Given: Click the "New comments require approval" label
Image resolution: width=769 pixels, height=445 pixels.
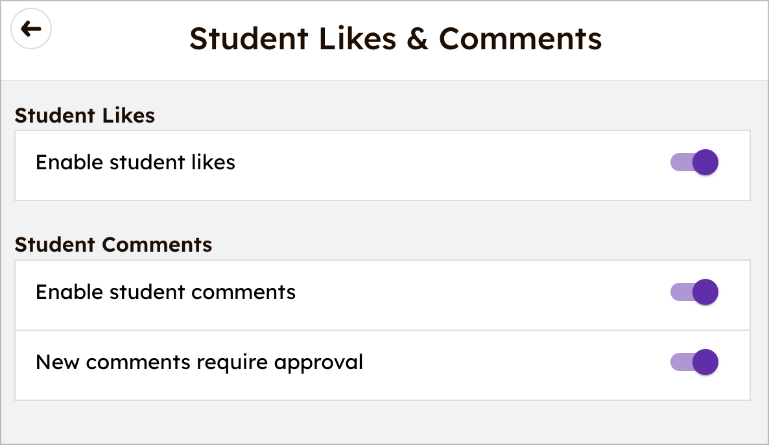Looking at the screenshot, I should (199, 362).
